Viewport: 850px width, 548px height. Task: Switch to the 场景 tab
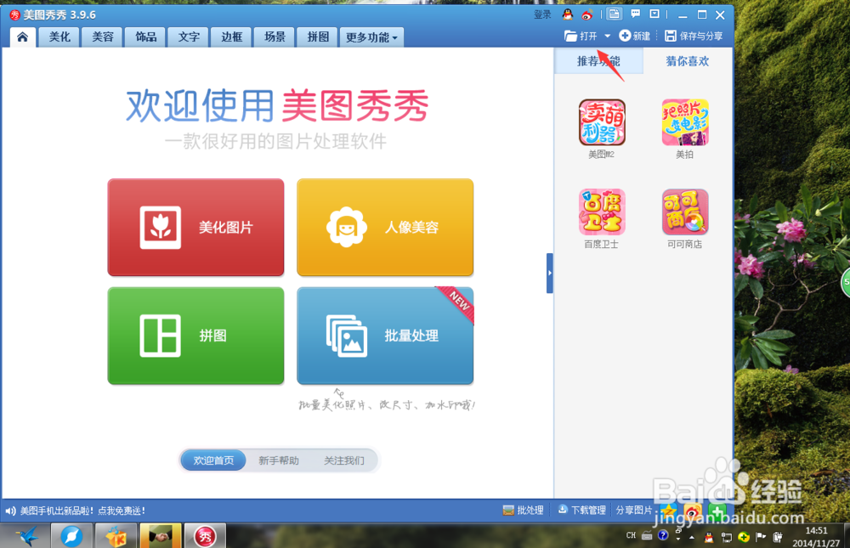click(x=275, y=37)
